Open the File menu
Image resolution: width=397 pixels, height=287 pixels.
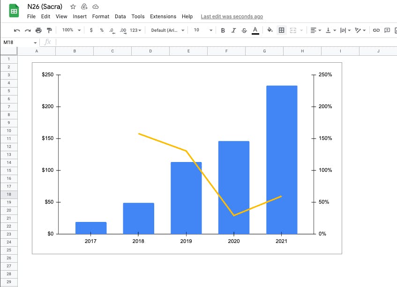pyautogui.click(x=31, y=16)
